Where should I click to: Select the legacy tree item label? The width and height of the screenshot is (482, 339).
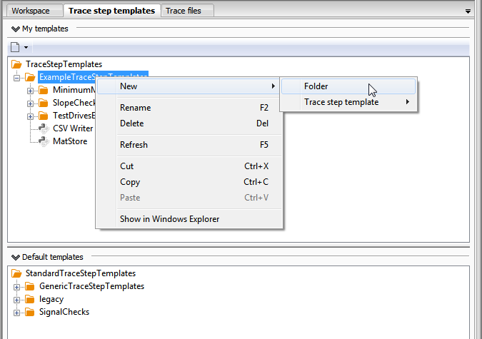[x=51, y=299]
